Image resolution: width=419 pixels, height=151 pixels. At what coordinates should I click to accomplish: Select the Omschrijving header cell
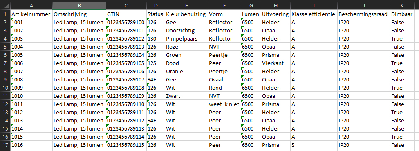(79, 14)
